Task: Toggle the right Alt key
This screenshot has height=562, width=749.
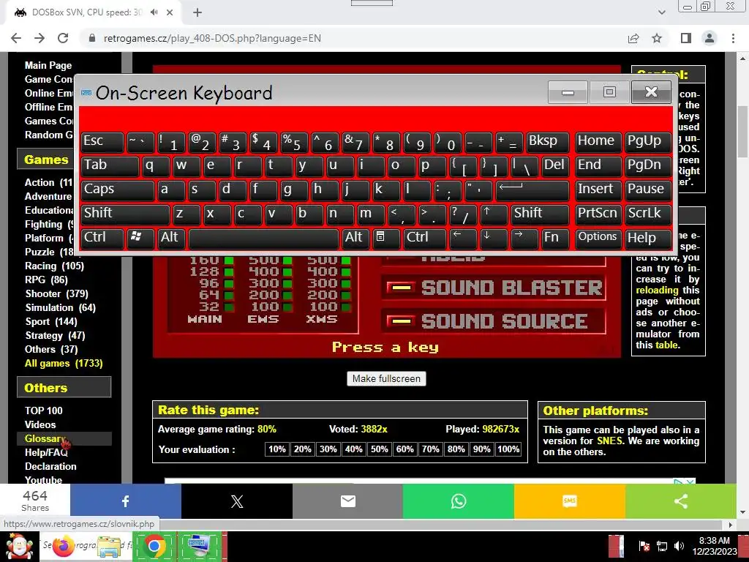Action: click(355, 238)
